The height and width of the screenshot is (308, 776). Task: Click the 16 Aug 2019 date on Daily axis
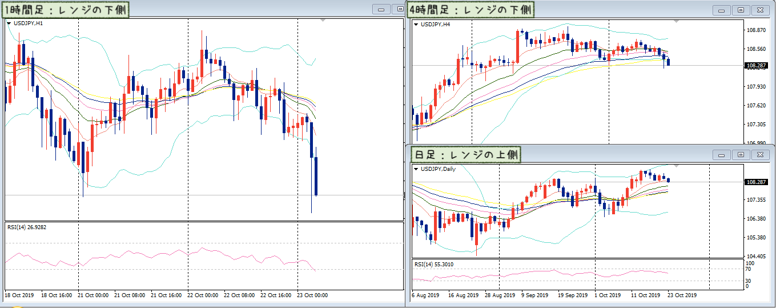pos(463,295)
